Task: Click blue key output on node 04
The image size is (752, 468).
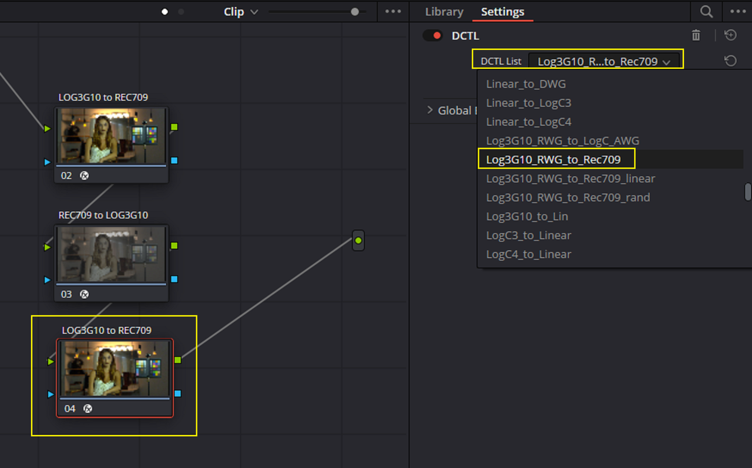Action: (x=177, y=393)
